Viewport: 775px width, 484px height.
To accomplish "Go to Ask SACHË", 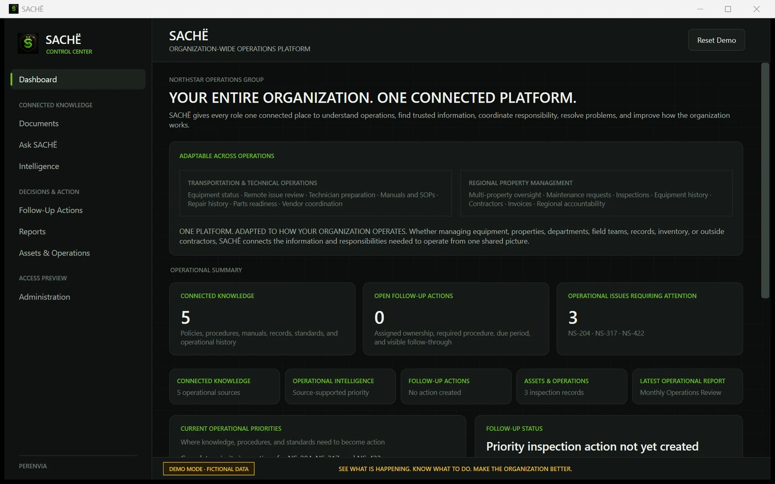I will pos(38,145).
